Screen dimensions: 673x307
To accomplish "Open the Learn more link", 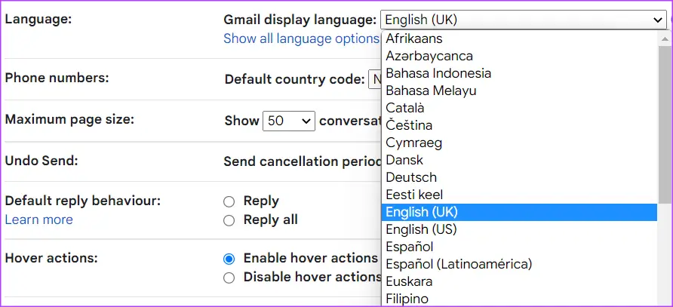I will coord(38,220).
